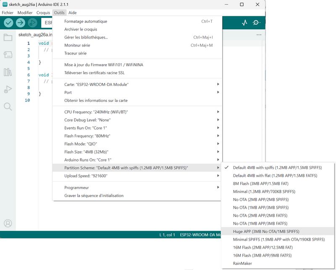Open the Serial Plotter waveform icon

[244, 23]
